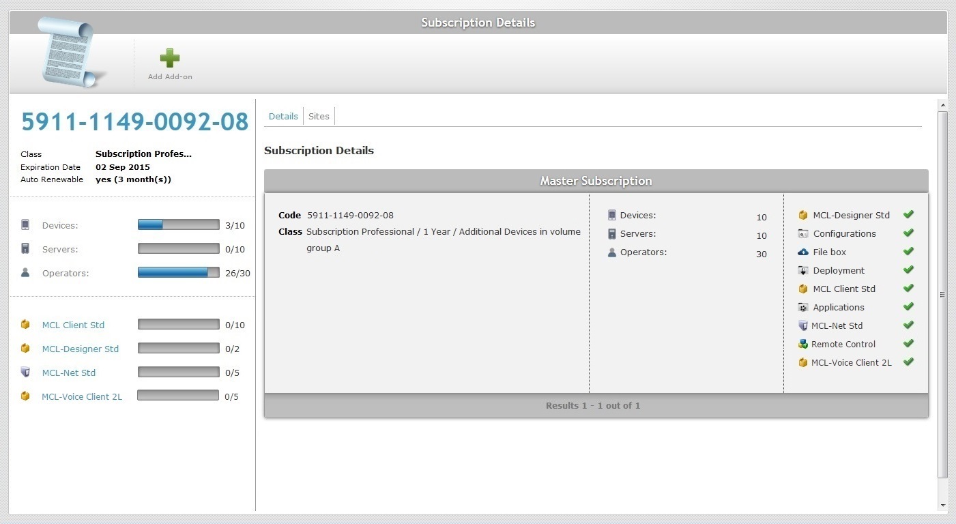Click the File box cloud icon

tap(803, 252)
